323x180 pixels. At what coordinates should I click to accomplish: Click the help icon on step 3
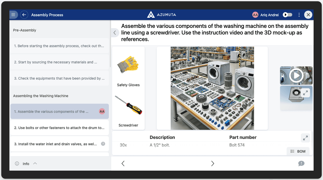tap(103, 144)
